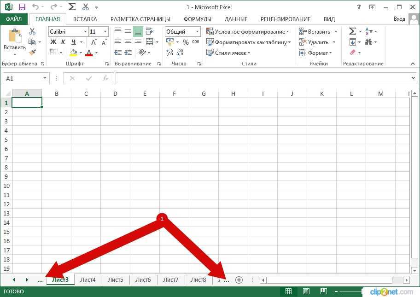Screen dimensions: 420x297
Task: Add a new sheet with the plus button
Action: pos(239,280)
